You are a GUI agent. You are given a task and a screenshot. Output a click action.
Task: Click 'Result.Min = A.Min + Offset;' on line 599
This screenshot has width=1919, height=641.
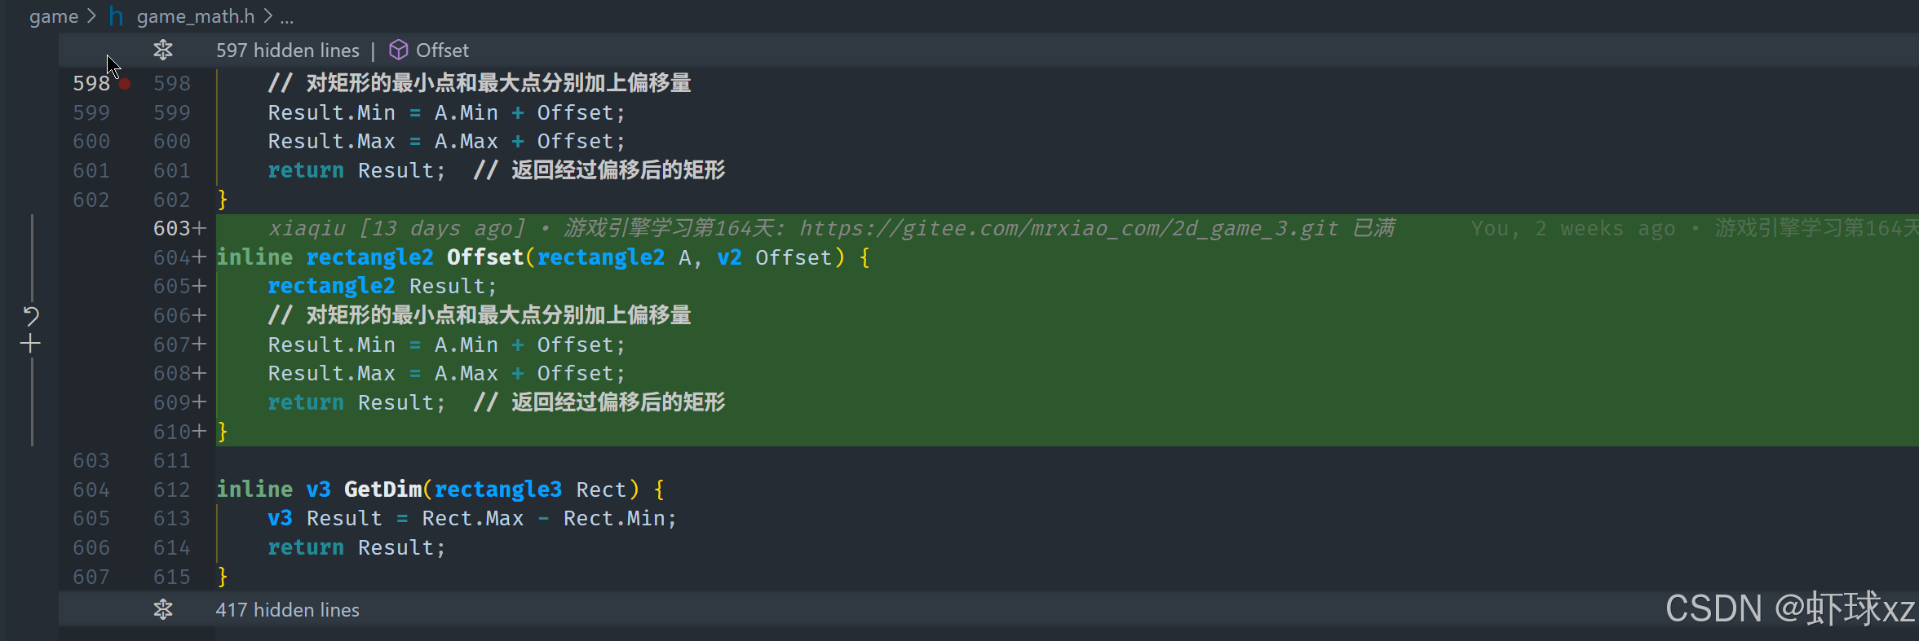coord(447,113)
